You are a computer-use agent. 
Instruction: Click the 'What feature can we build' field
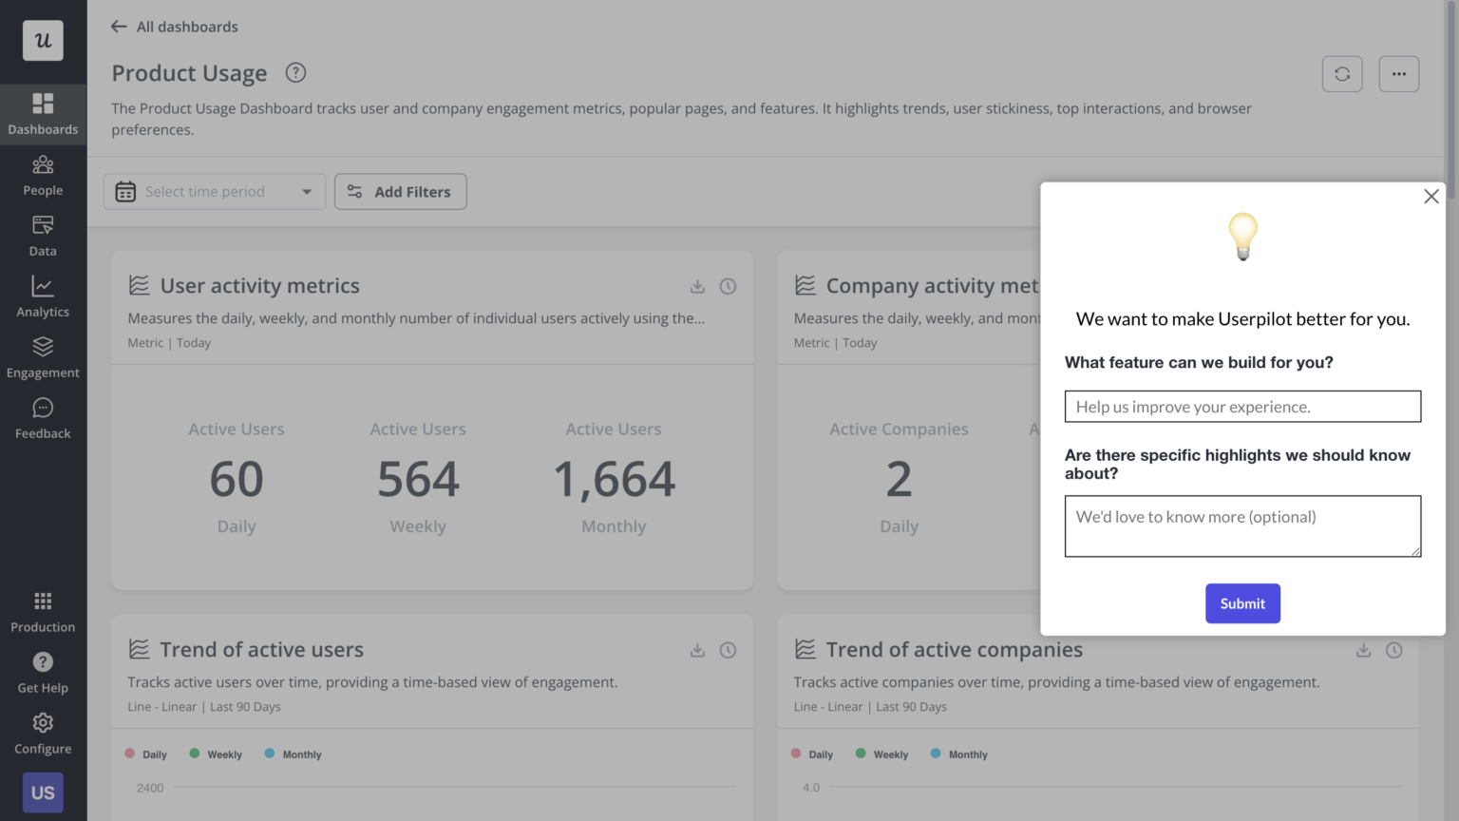tap(1242, 407)
